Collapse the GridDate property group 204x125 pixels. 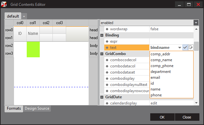(102, 97)
